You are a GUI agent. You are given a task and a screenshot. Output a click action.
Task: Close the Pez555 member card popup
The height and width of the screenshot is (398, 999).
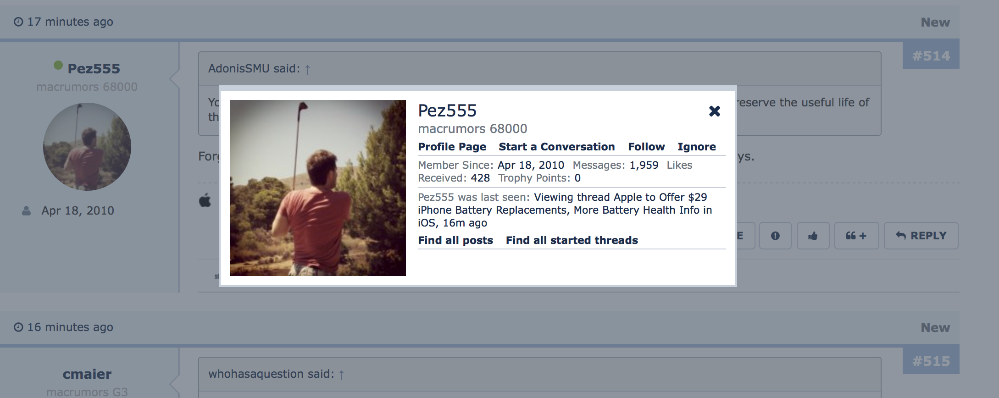point(714,111)
